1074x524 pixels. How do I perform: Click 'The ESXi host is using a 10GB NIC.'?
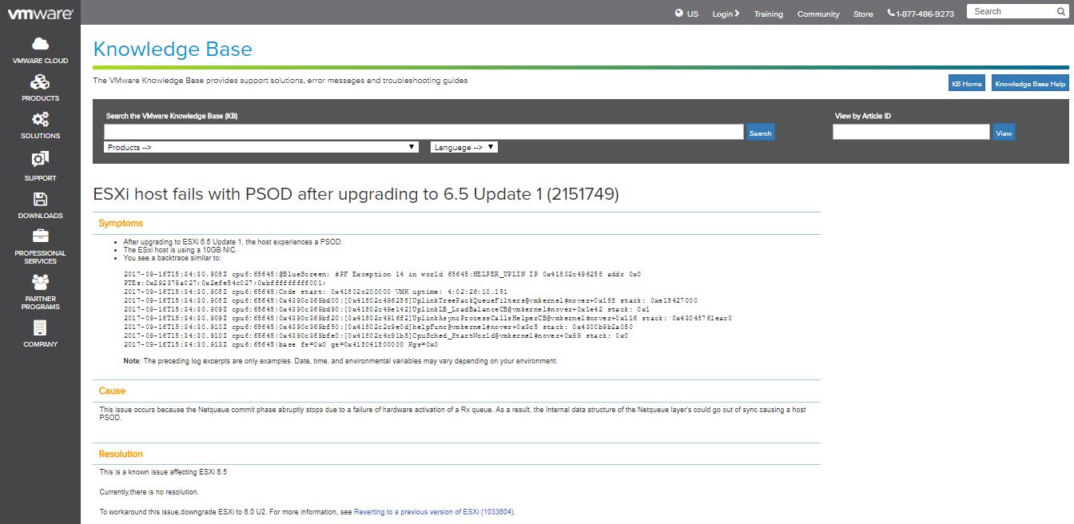(x=181, y=250)
